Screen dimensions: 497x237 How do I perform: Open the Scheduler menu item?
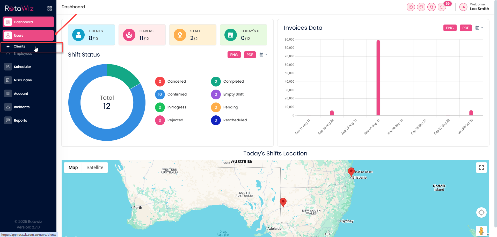point(22,67)
